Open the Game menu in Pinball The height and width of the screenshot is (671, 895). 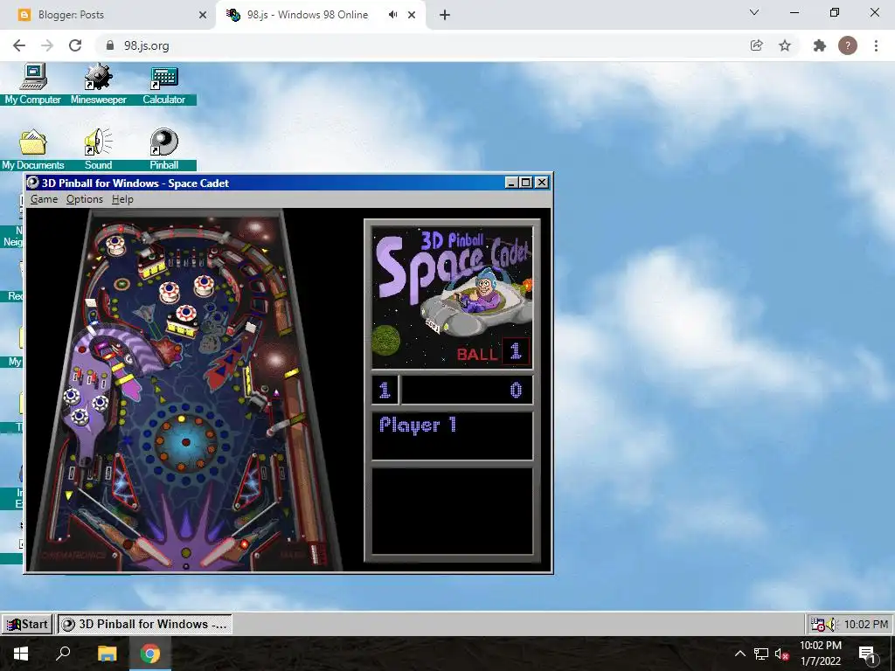pos(44,199)
